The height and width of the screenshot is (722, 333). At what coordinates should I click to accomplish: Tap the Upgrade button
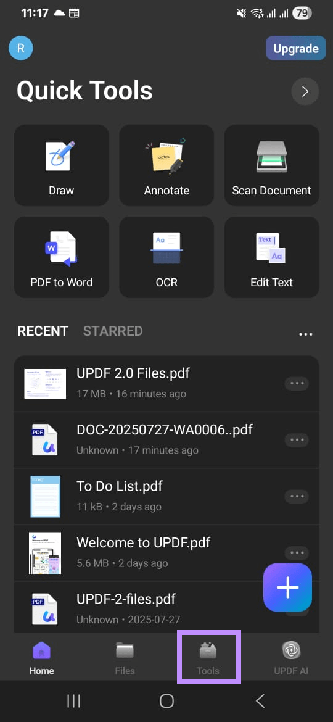(x=296, y=48)
